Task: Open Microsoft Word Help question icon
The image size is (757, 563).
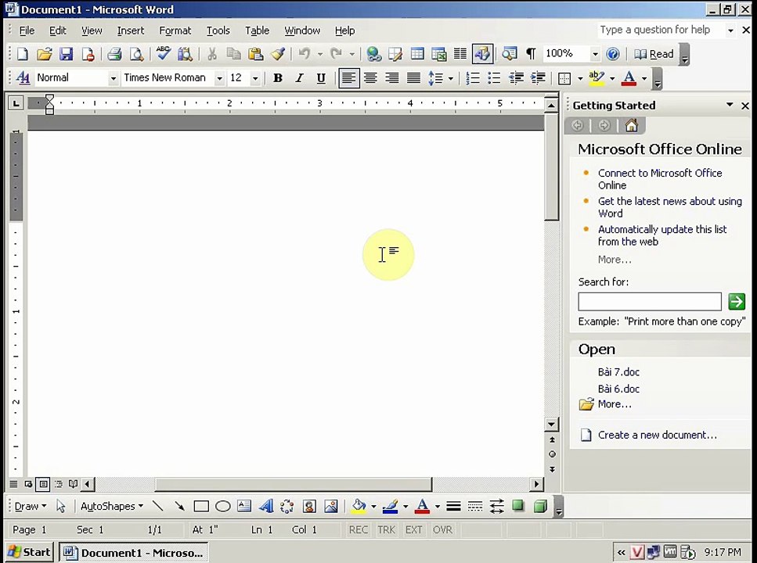Action: 613,54
